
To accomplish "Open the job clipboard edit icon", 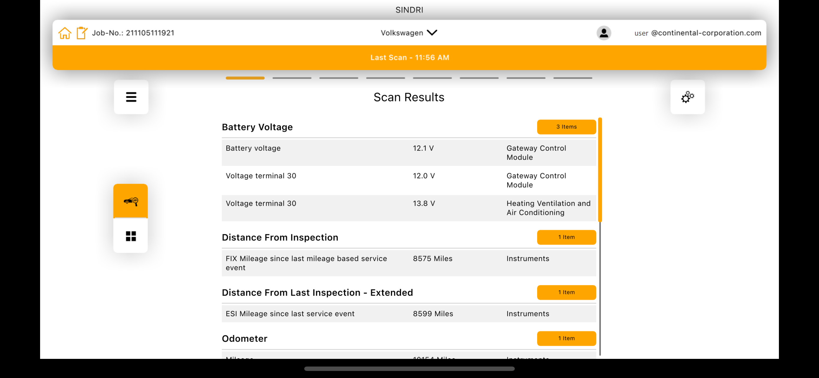I will pos(82,33).
